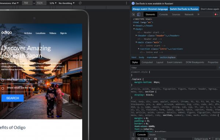This screenshot has width=220, height=140.
Task: Click main.main in the breadcrumb
Action: [x=152, y=57]
